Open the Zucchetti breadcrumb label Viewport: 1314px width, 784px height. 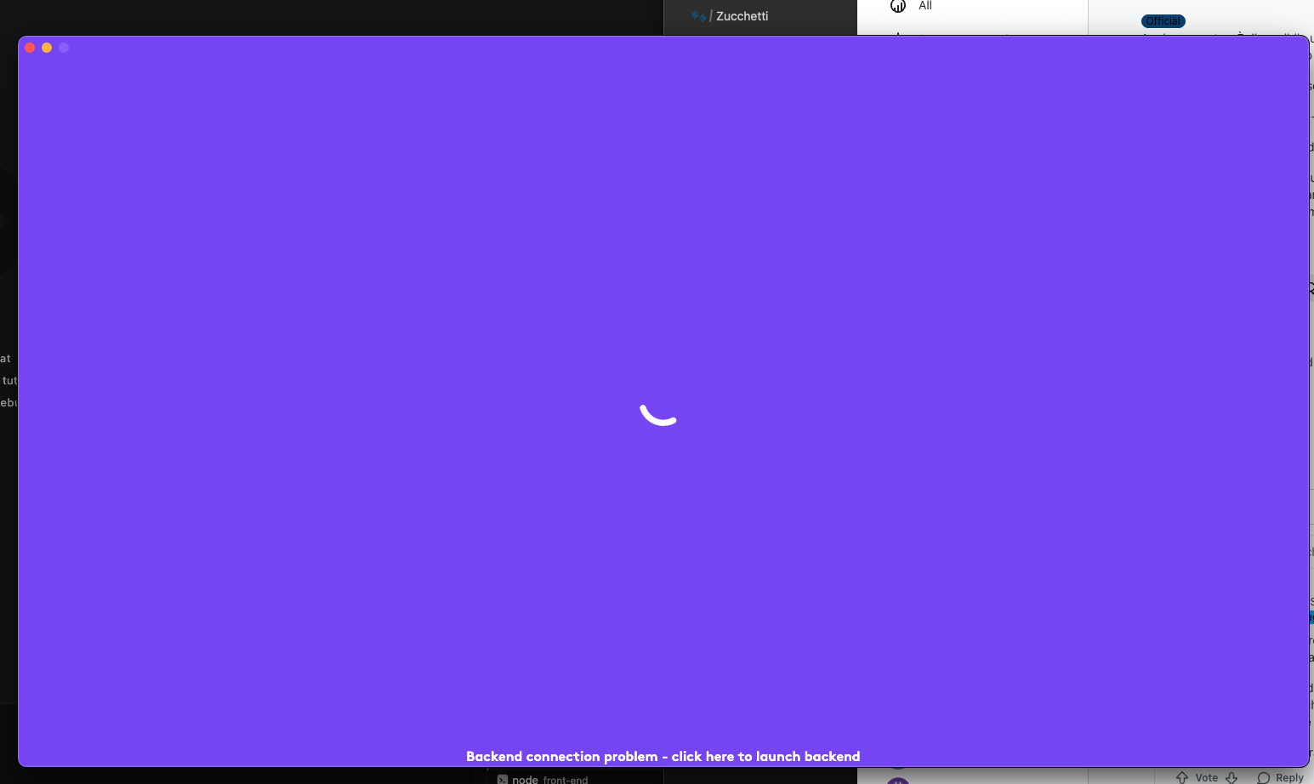742,16
